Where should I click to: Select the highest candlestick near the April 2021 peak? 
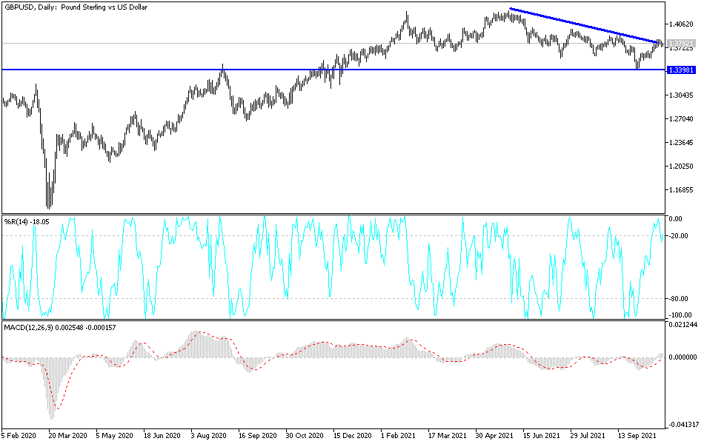tap(508, 13)
